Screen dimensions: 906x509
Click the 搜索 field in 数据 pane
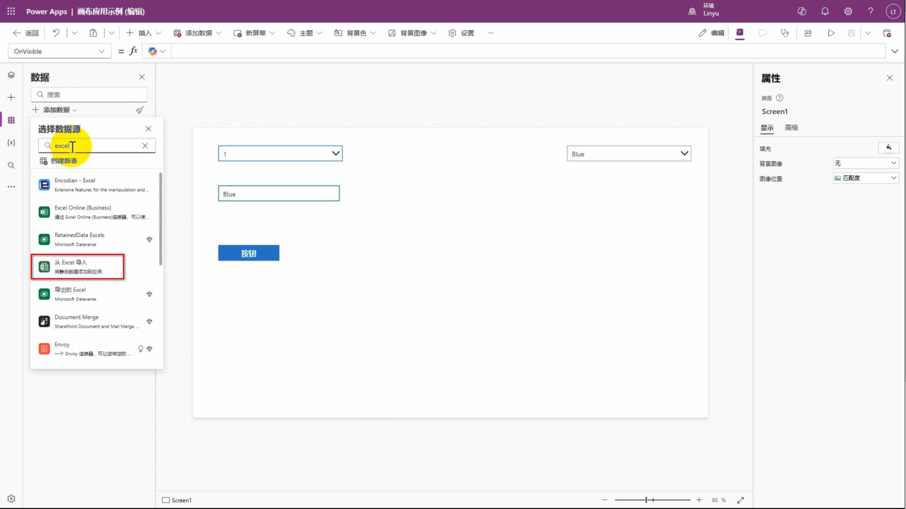(89, 95)
